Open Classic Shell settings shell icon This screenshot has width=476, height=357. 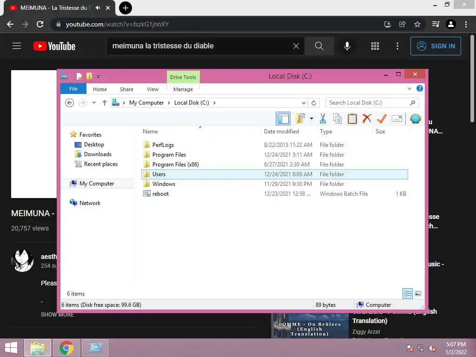point(415,119)
